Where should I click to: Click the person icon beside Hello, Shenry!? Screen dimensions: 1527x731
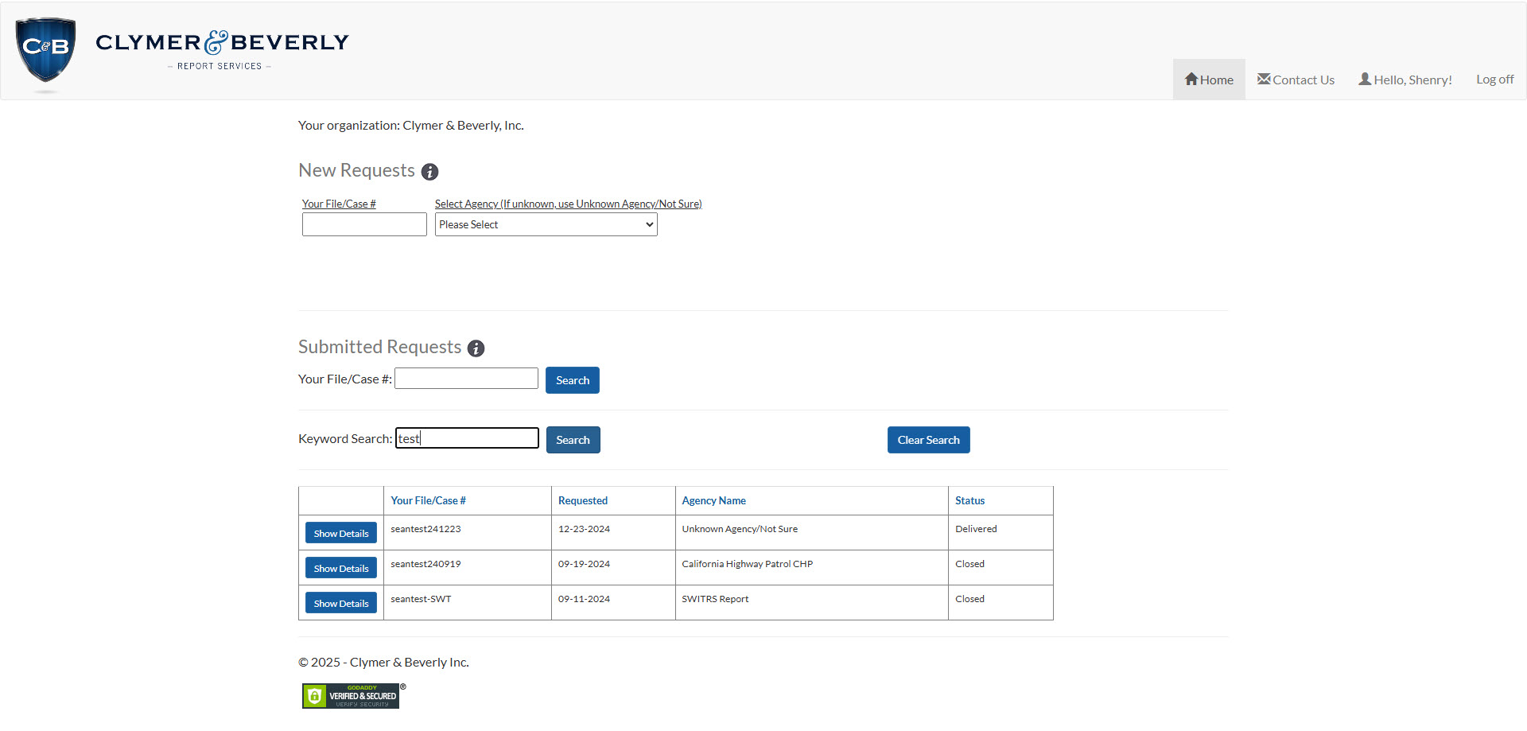pos(1365,79)
